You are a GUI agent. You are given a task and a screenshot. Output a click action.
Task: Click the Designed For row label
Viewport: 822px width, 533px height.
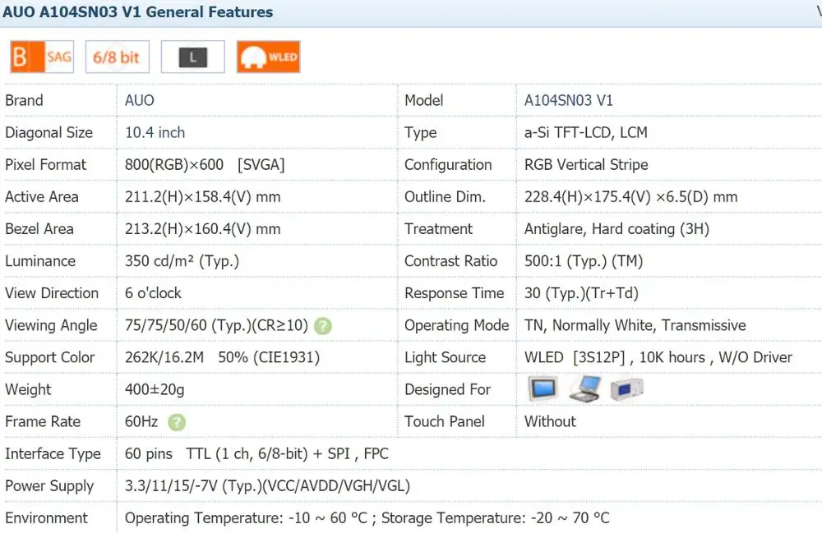[x=447, y=389]
